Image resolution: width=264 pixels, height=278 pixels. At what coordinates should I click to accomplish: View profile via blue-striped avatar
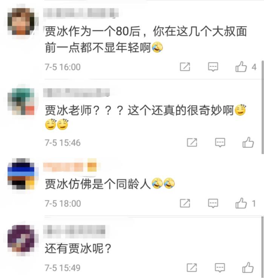21,174
